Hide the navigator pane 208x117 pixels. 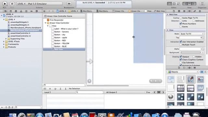tap(185, 4)
